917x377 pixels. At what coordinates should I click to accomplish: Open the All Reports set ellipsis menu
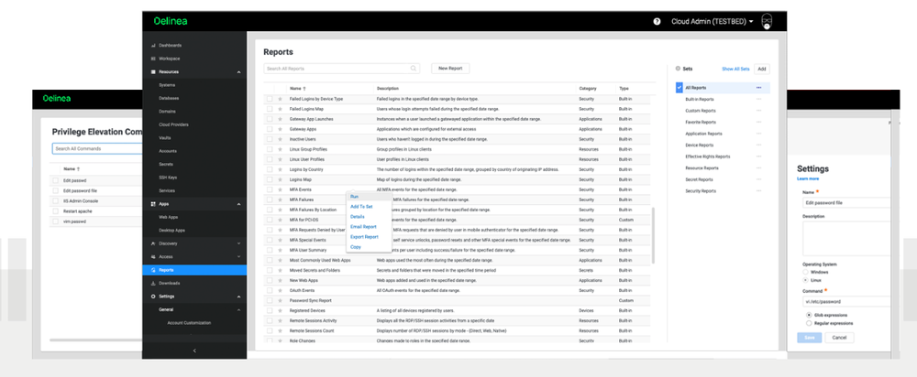(x=758, y=88)
